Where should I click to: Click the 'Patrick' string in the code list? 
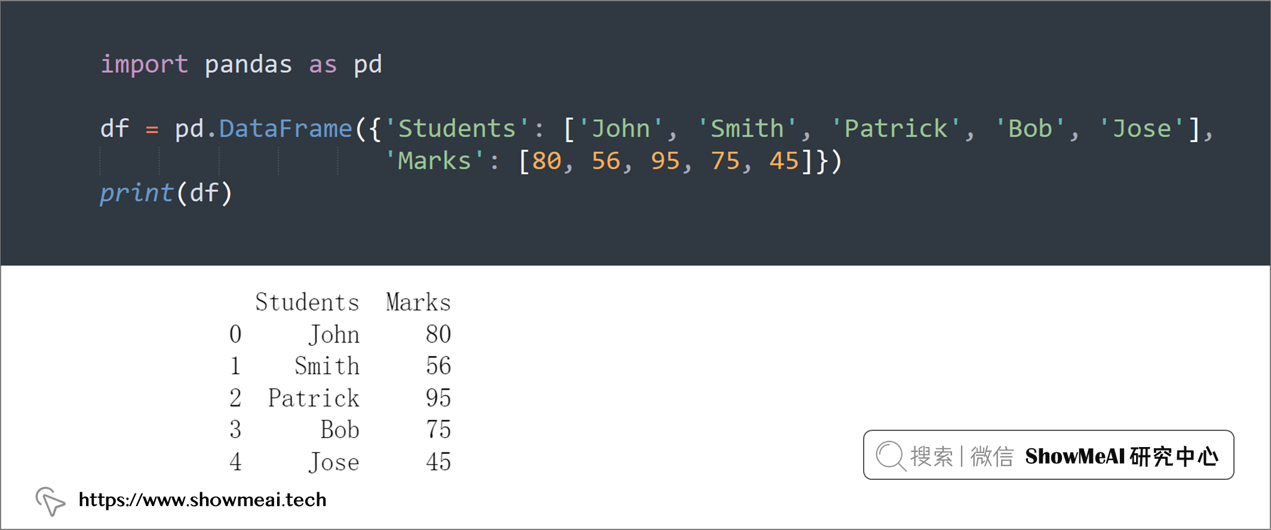click(896, 128)
